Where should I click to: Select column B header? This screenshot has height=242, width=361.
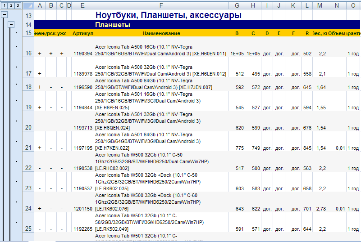[51, 5]
